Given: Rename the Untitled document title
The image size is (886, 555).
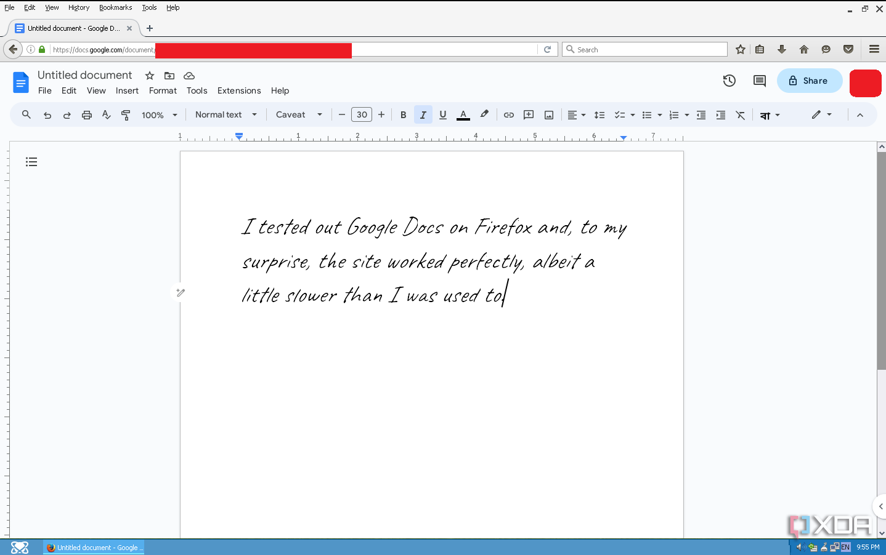Looking at the screenshot, I should click(x=85, y=75).
